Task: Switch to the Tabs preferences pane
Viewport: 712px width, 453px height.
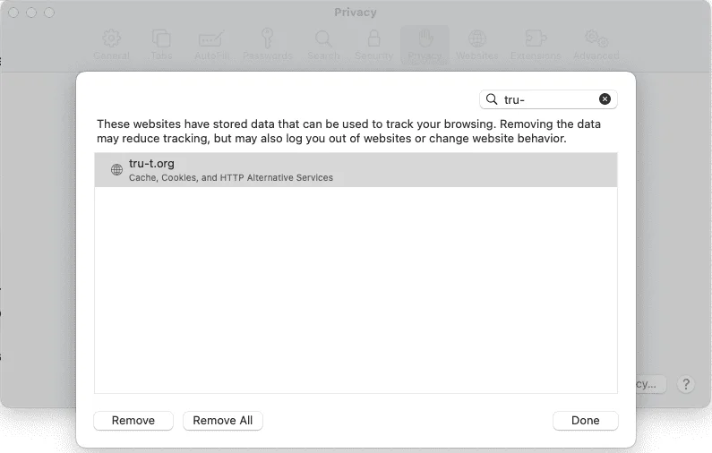Action: (x=161, y=45)
